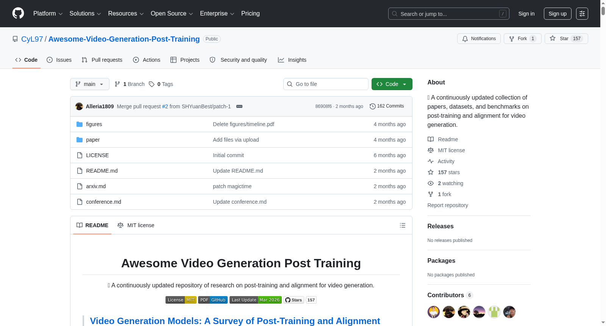
Task: Click the eye icon beside 2 watching
Action: (x=431, y=183)
